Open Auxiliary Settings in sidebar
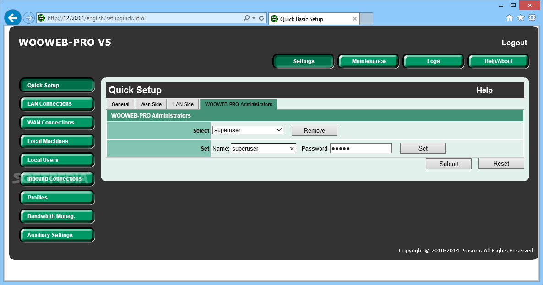The height and width of the screenshot is (285, 543). [57, 235]
